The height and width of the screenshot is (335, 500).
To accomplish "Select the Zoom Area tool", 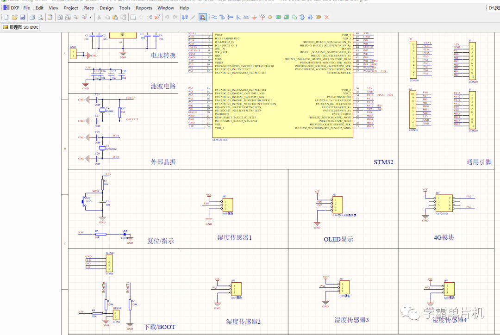I will (x=68, y=17).
